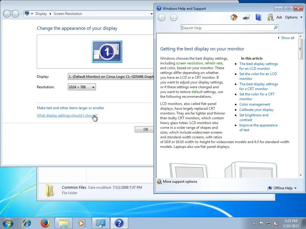Click network tray icon
306x229 pixels.
[269, 223]
